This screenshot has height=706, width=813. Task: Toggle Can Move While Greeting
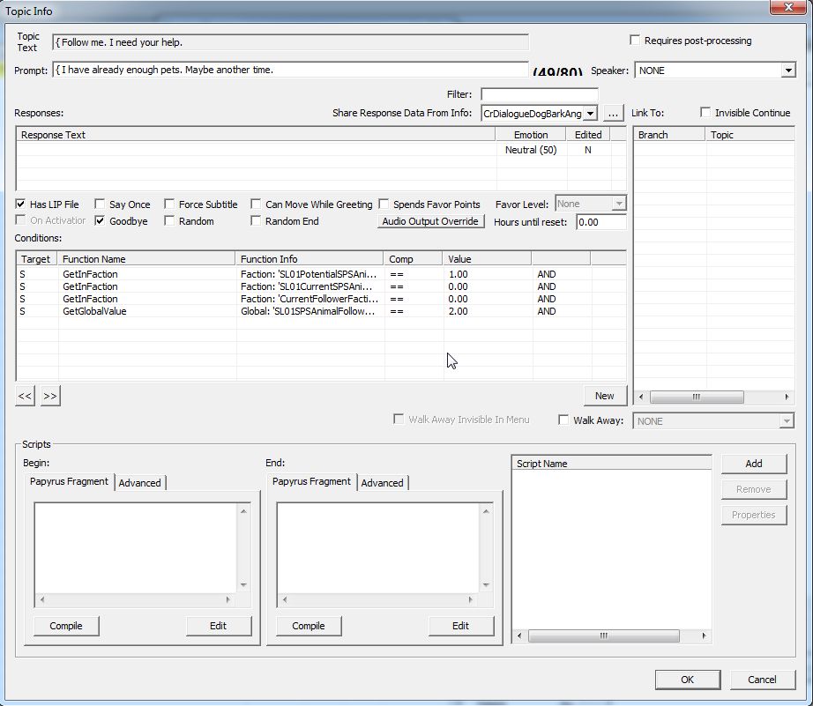click(256, 204)
